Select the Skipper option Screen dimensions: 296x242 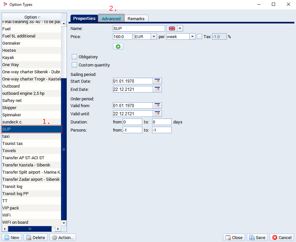32,107
